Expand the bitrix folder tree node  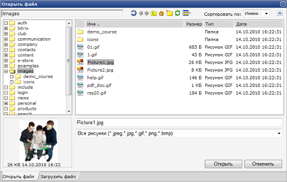pos(6,29)
